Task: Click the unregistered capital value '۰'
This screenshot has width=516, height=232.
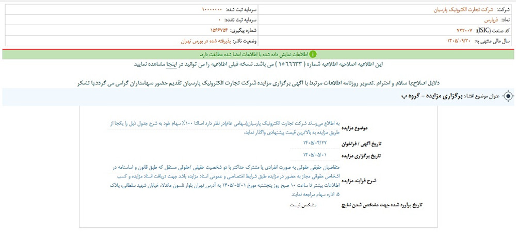Action: pyautogui.click(x=219, y=20)
